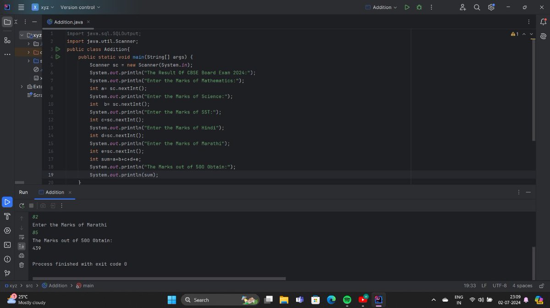Print the console output
This screenshot has width=550, height=308.
click(22, 255)
